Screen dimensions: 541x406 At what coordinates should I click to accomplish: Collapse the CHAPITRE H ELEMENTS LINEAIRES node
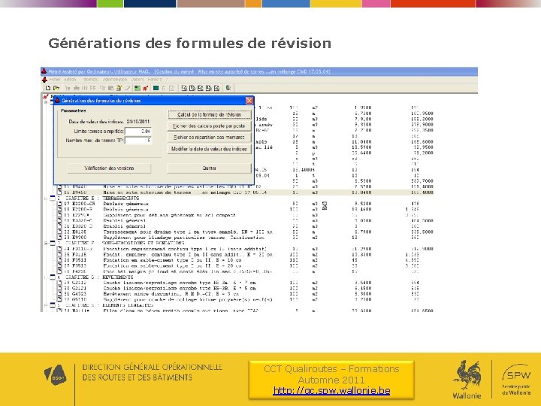coord(46,305)
